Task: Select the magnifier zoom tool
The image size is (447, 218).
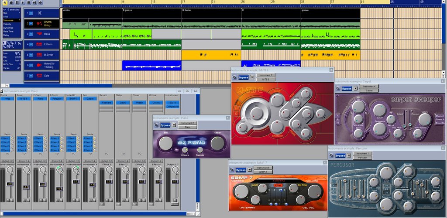Action: click(13, 47)
